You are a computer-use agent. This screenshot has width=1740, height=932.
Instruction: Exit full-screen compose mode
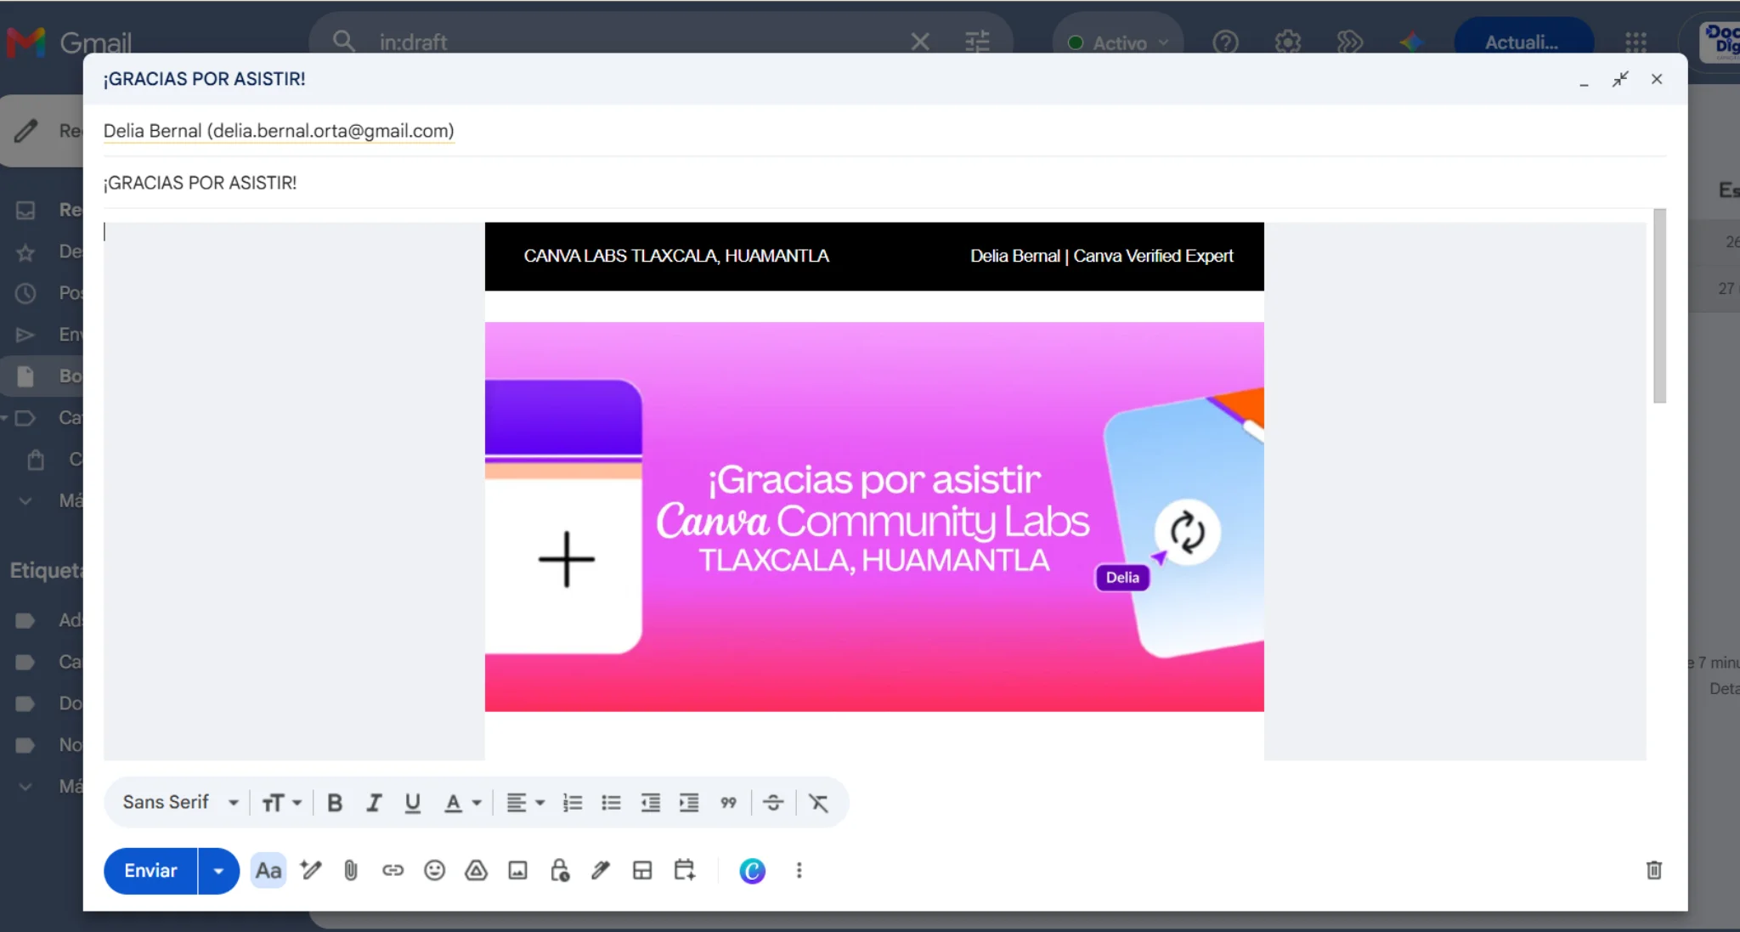1620,79
